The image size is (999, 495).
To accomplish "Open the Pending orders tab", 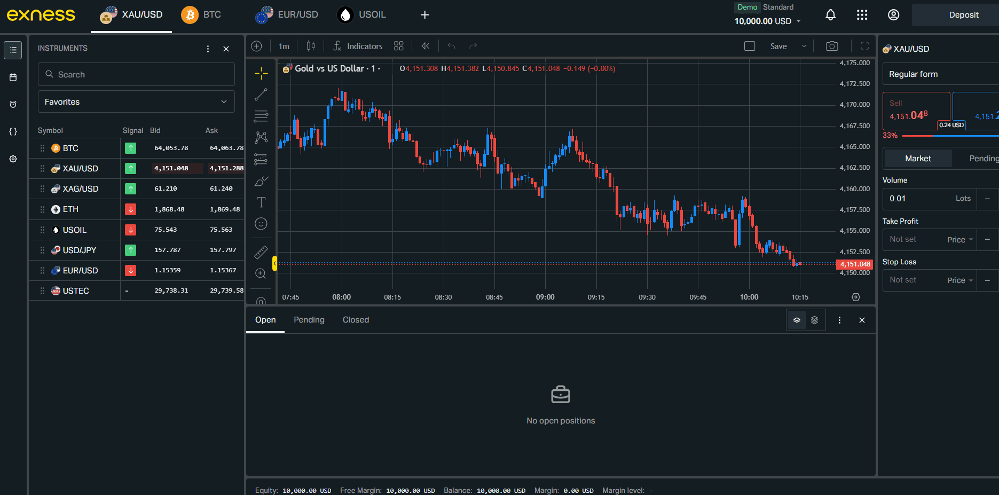I will coord(309,320).
